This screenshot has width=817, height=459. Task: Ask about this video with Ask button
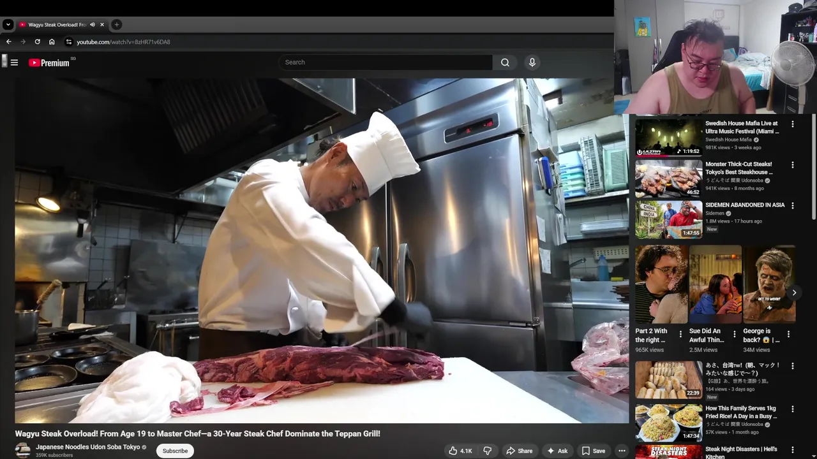tap(557, 451)
